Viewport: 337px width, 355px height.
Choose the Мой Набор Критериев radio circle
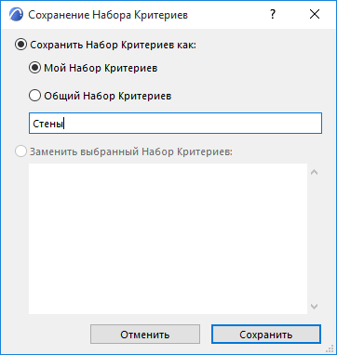tap(34, 68)
